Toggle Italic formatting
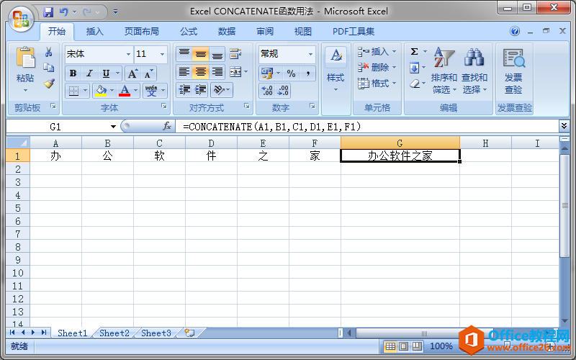This screenshot has height=360, width=576. (89, 73)
